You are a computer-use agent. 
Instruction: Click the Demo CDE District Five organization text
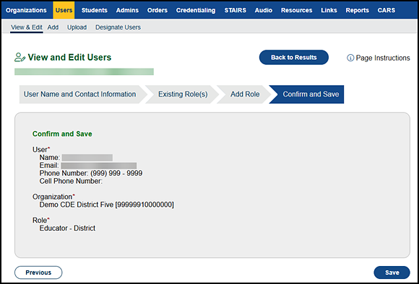click(x=107, y=205)
